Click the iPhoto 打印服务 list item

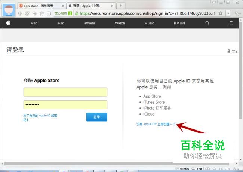point(157,108)
